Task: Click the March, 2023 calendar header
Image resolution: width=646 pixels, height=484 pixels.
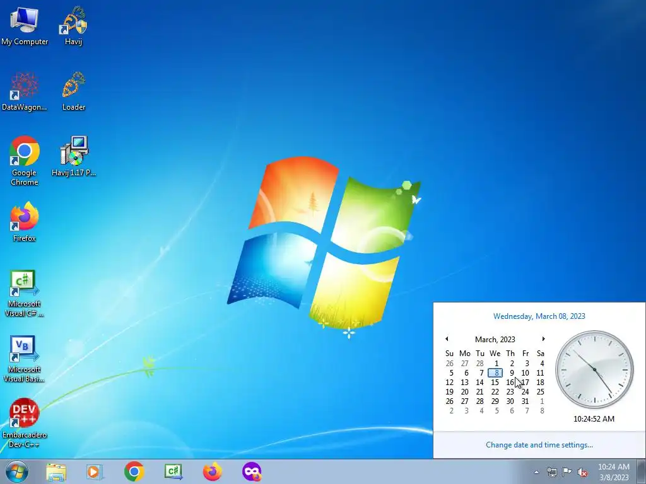Action: [495, 339]
